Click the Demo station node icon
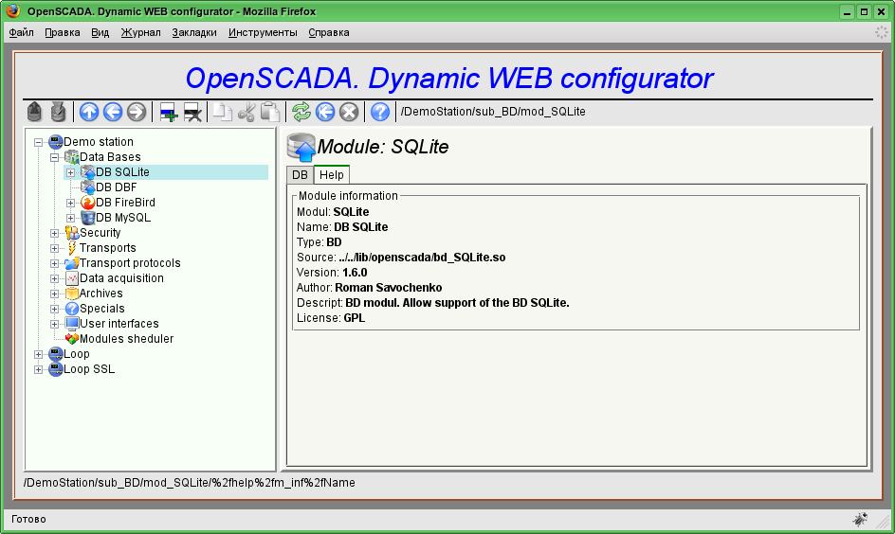 [55, 141]
